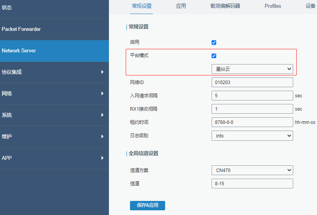317x215 pixels.
Task: Click the 入网请求间隔 input field
Action: point(252,95)
